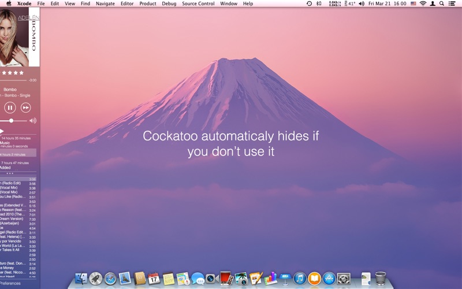Select the playlist showing '7 hours 47 minutes'
Viewport: 462px width, 289px height.
[x=15, y=163]
